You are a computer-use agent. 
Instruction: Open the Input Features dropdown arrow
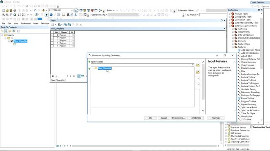coord(192,65)
